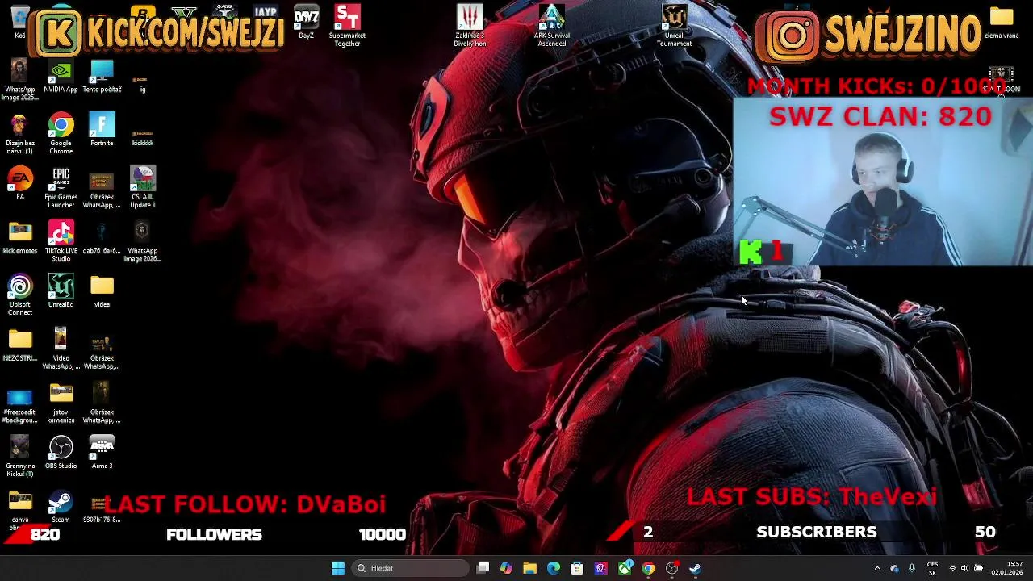Open the UnrealEd desktop shortcut
Viewport: 1033px width, 581px height.
[x=61, y=290]
